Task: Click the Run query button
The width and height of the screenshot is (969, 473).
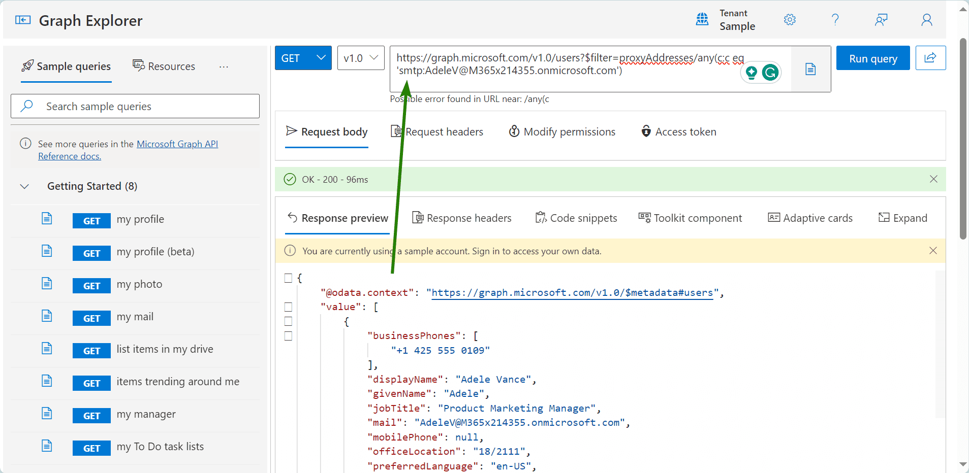Action: pyautogui.click(x=873, y=58)
